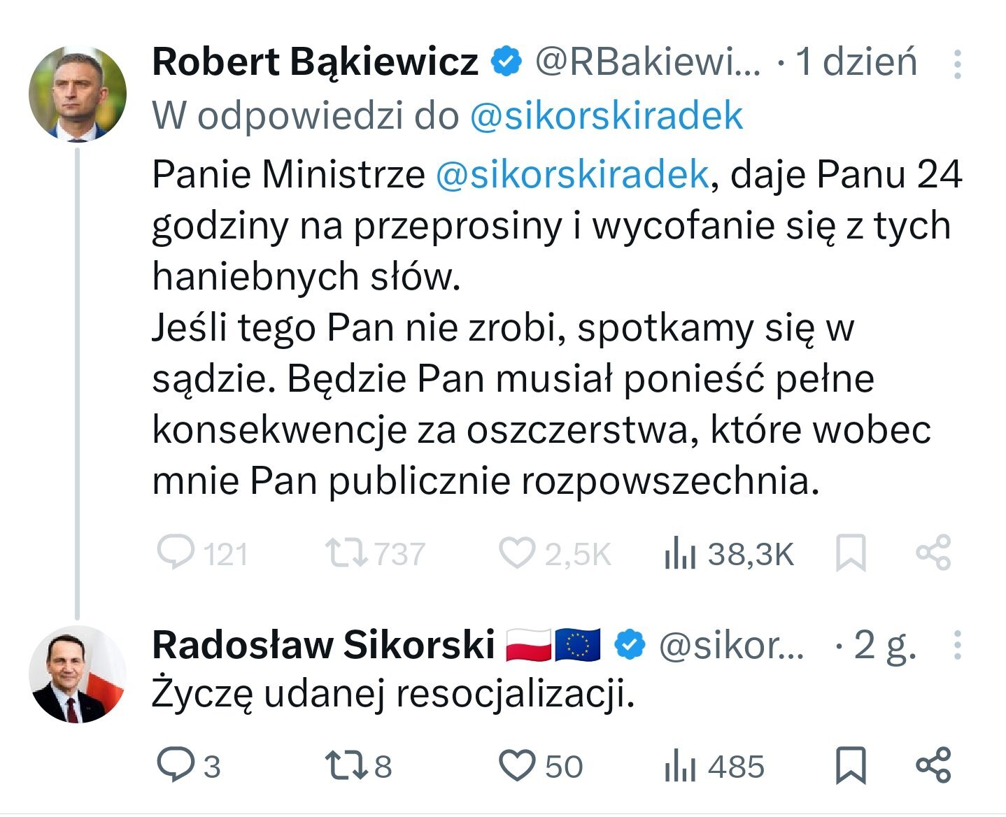Click @sikorskiradek mention in tweet body

[x=572, y=174]
